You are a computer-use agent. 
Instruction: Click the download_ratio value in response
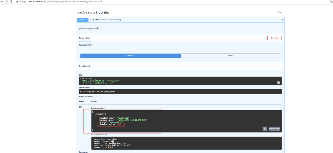click(x=119, y=124)
